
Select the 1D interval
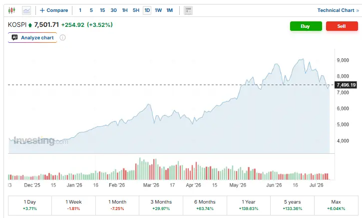tap(147, 10)
